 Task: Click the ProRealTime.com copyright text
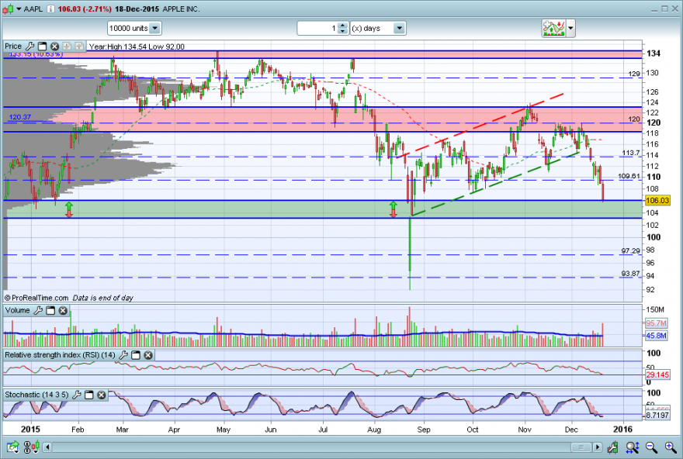pyautogui.click(x=36, y=298)
